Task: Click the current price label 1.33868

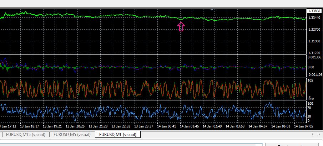Action: (x=314, y=11)
